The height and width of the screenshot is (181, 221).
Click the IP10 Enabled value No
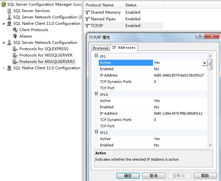180,107
